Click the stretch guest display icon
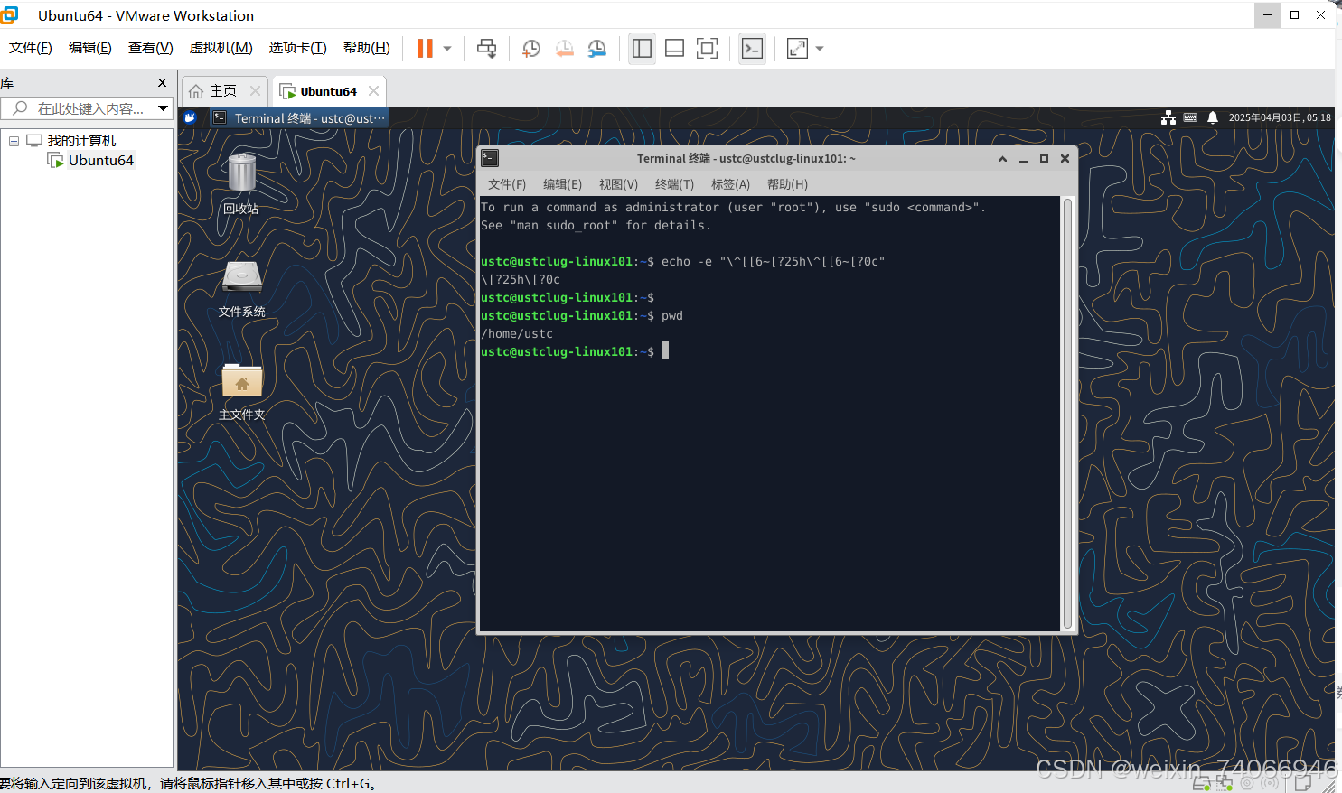This screenshot has height=793, width=1342. 797,49
